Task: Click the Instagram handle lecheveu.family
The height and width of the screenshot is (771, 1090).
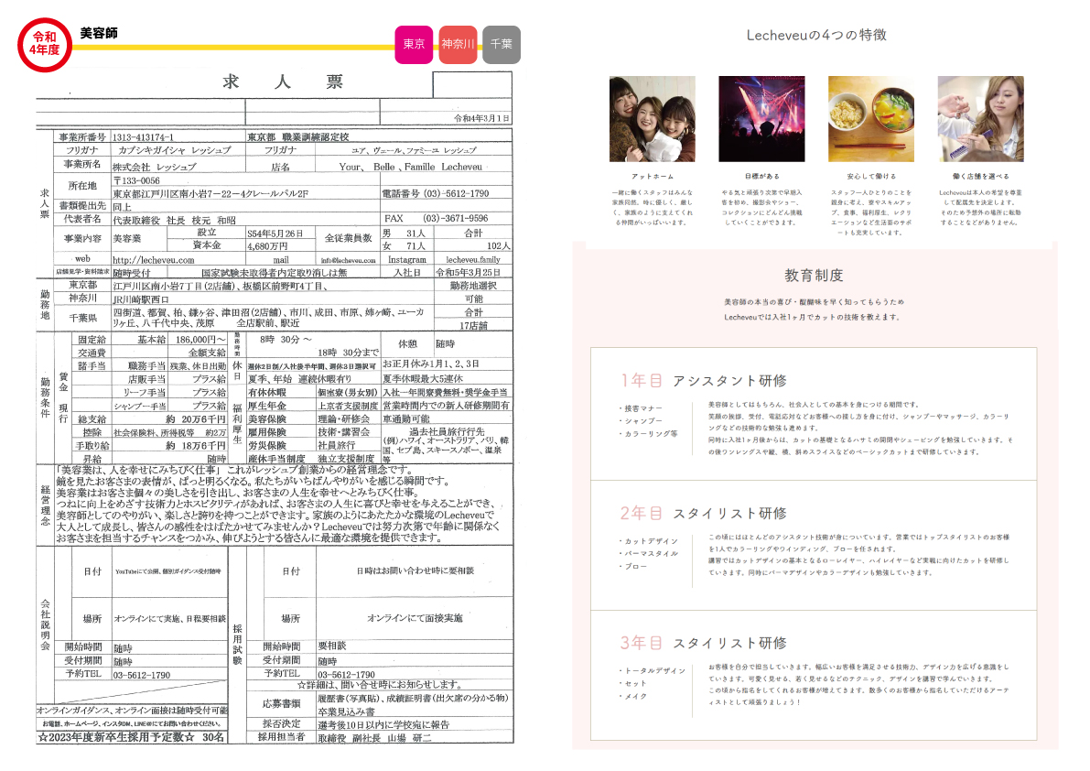Action: point(473,259)
